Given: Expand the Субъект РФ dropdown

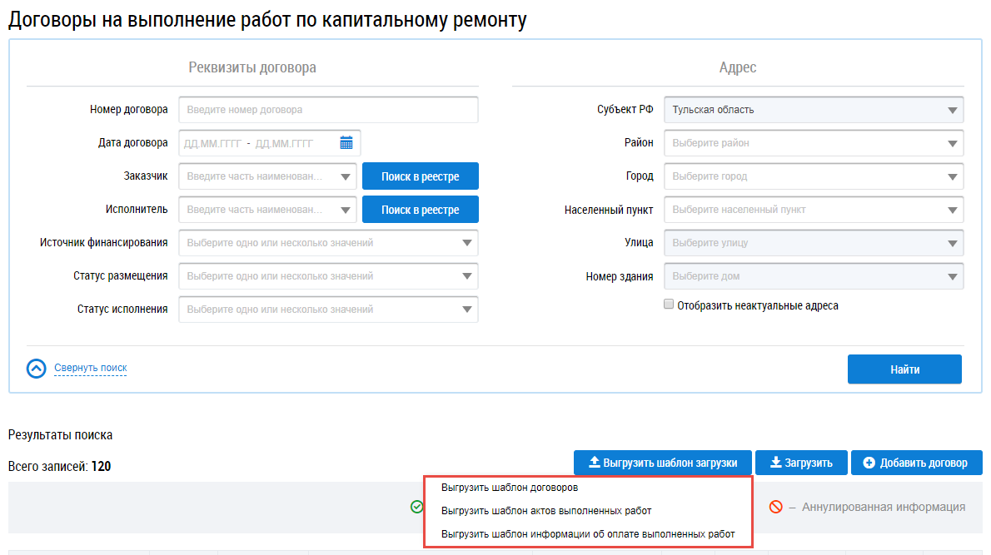Looking at the screenshot, I should pos(952,110).
